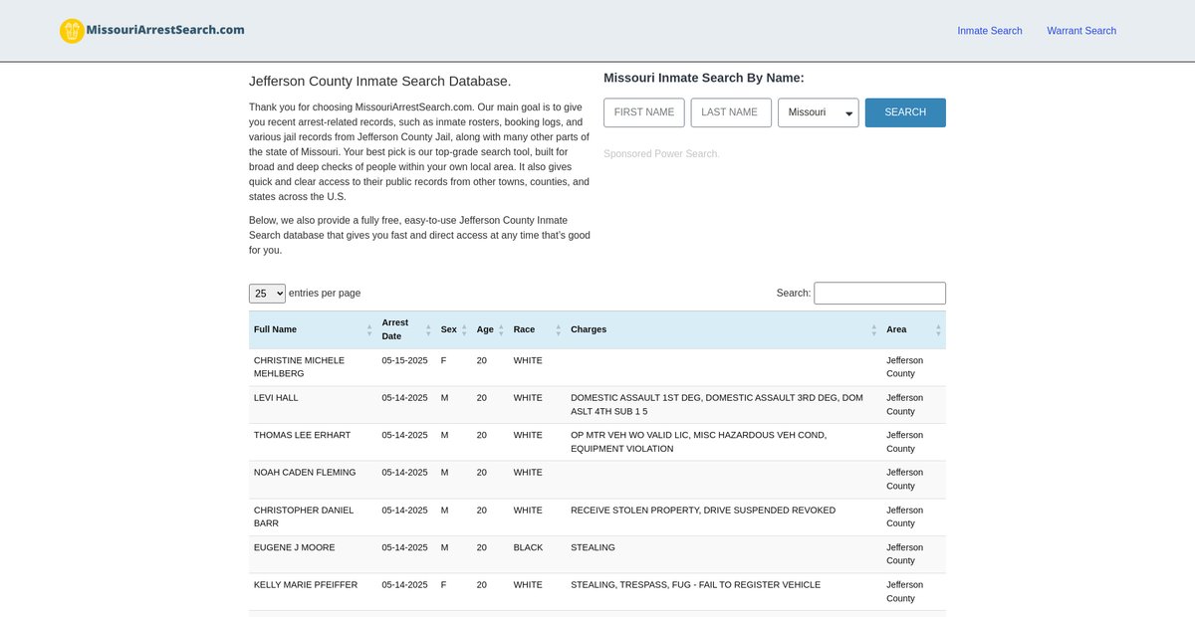The height and width of the screenshot is (617, 1195).
Task: Select the LEVI HALL row name
Action: tap(276, 398)
